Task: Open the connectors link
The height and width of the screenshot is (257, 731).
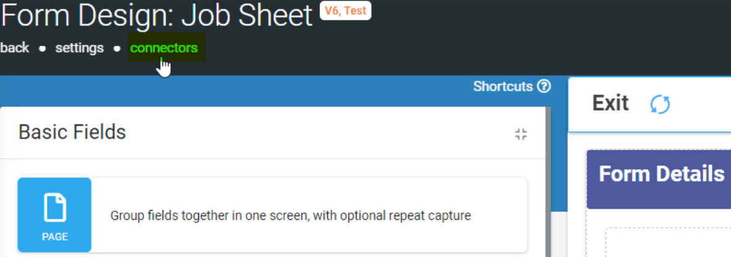Action: pos(164,48)
